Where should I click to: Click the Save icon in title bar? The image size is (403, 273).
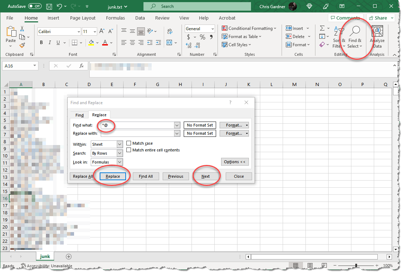[49, 6]
